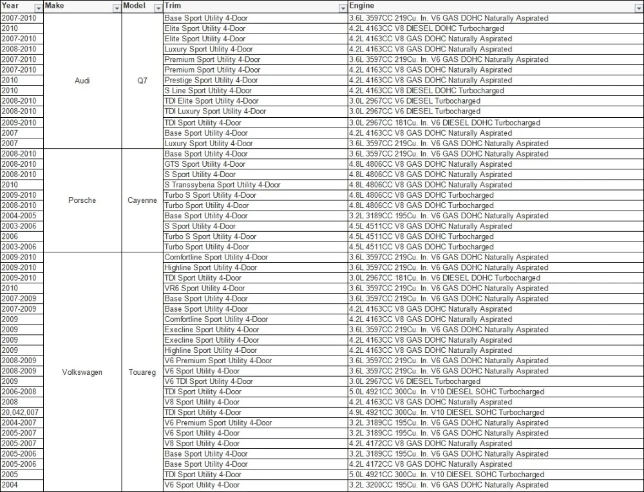
Task: Click engine cell in the S Transsyberia row
Action: click(x=496, y=185)
